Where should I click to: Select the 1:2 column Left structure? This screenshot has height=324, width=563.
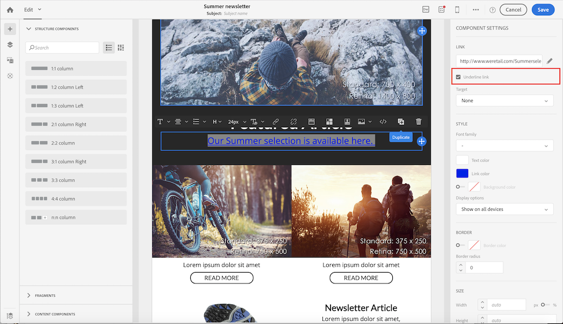pyautogui.click(x=76, y=87)
